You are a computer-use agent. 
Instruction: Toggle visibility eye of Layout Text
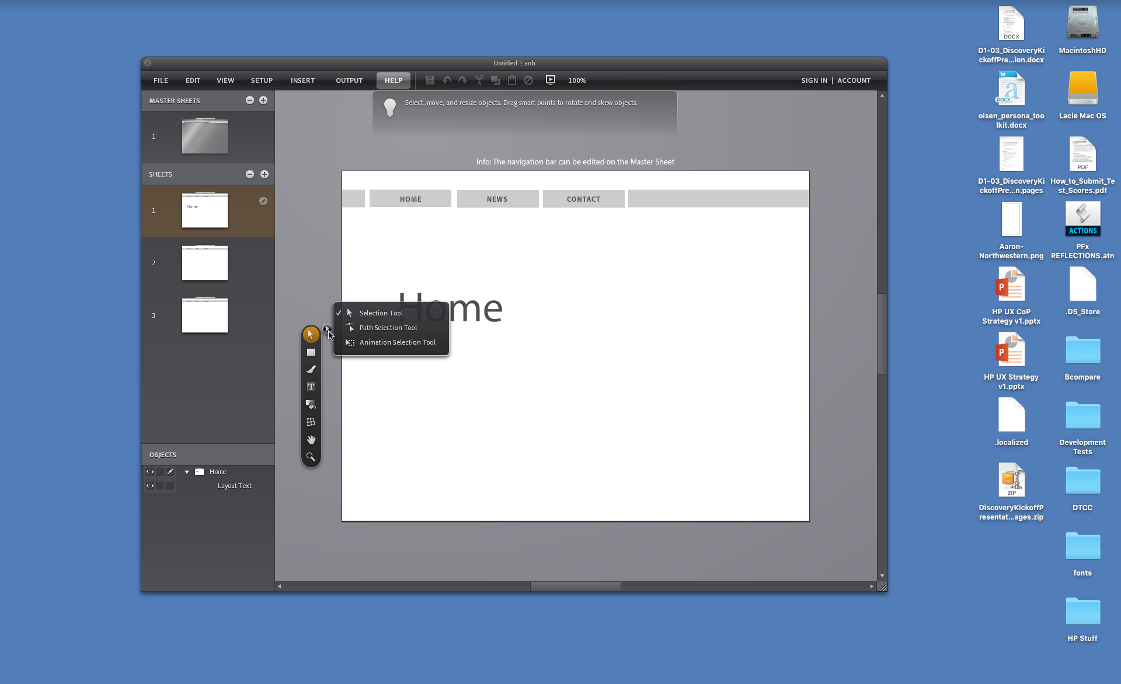[x=150, y=486]
